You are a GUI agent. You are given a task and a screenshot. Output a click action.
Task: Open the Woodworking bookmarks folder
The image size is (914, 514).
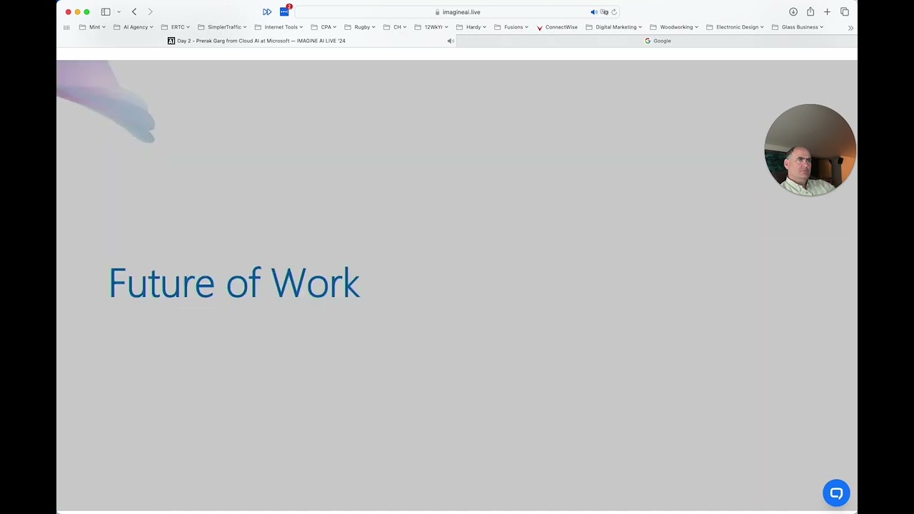(x=674, y=27)
